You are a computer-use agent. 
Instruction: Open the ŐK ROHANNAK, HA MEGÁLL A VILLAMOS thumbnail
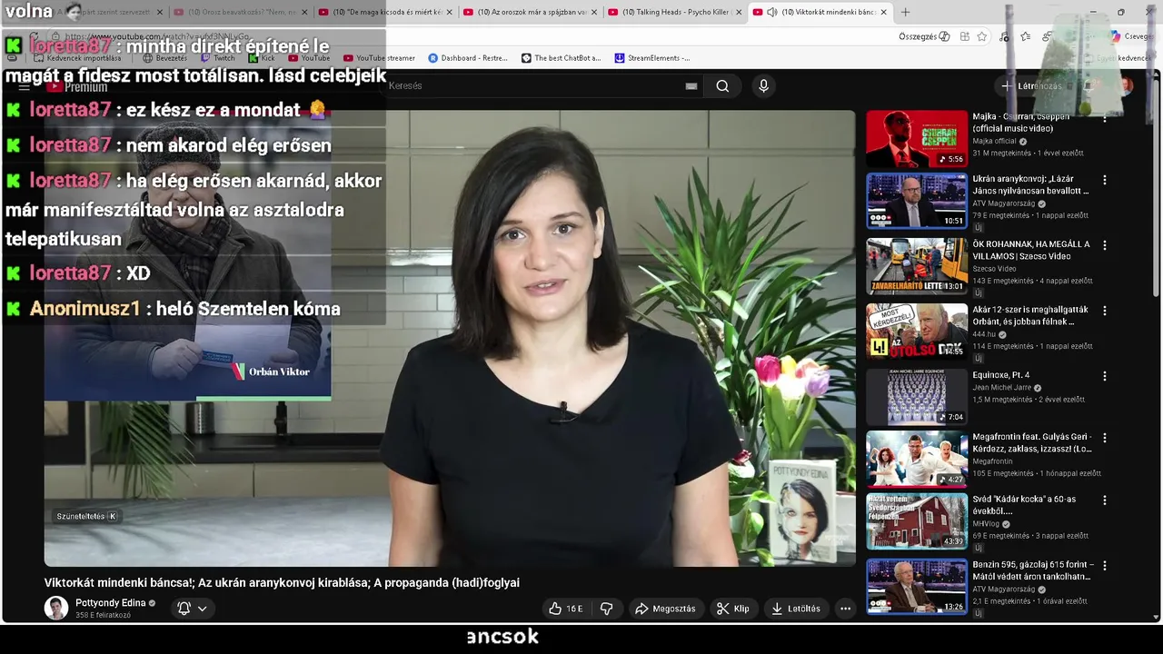(x=917, y=266)
